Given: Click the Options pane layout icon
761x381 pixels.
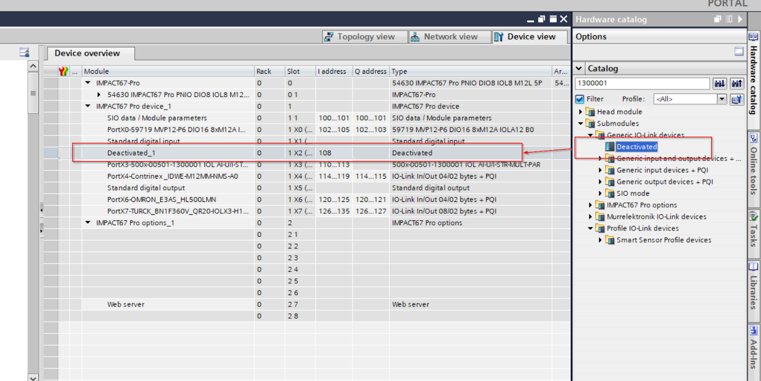Looking at the screenshot, I should click(x=739, y=51).
